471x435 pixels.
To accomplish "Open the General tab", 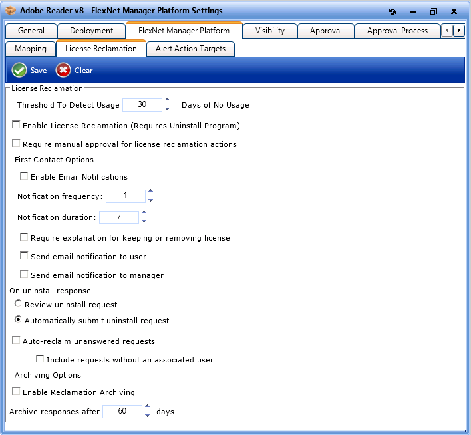I will pos(31,31).
